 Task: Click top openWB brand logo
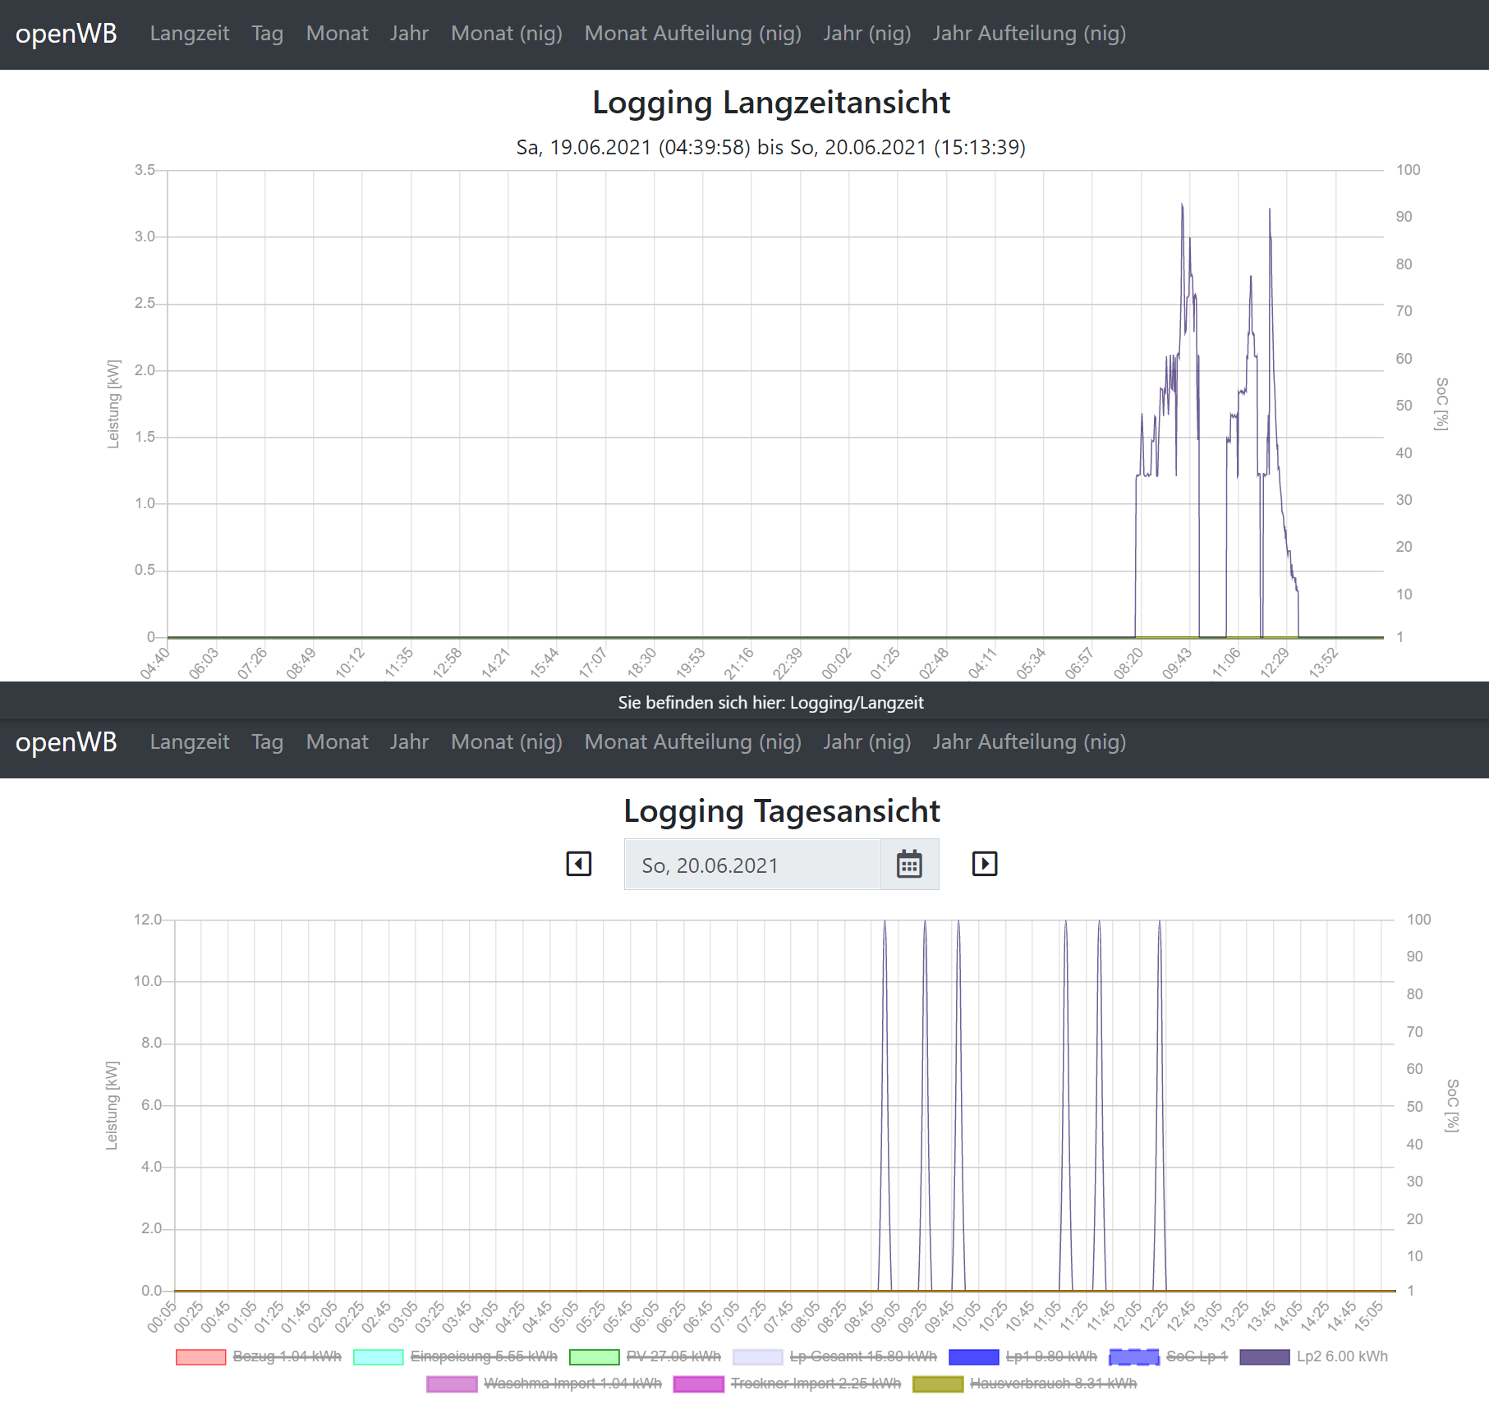click(67, 34)
